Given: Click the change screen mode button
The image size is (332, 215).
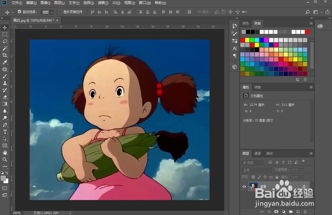Looking at the screenshot, I should (5, 195).
